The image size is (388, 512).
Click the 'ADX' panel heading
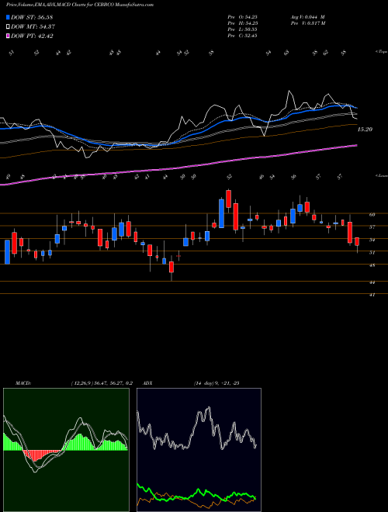(x=148, y=383)
